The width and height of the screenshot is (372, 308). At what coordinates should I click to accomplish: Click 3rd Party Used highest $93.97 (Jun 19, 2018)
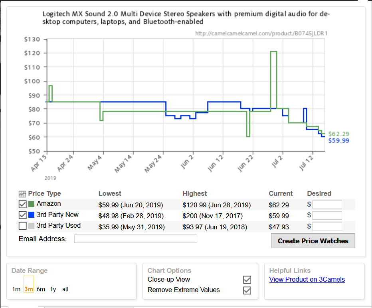click(215, 227)
